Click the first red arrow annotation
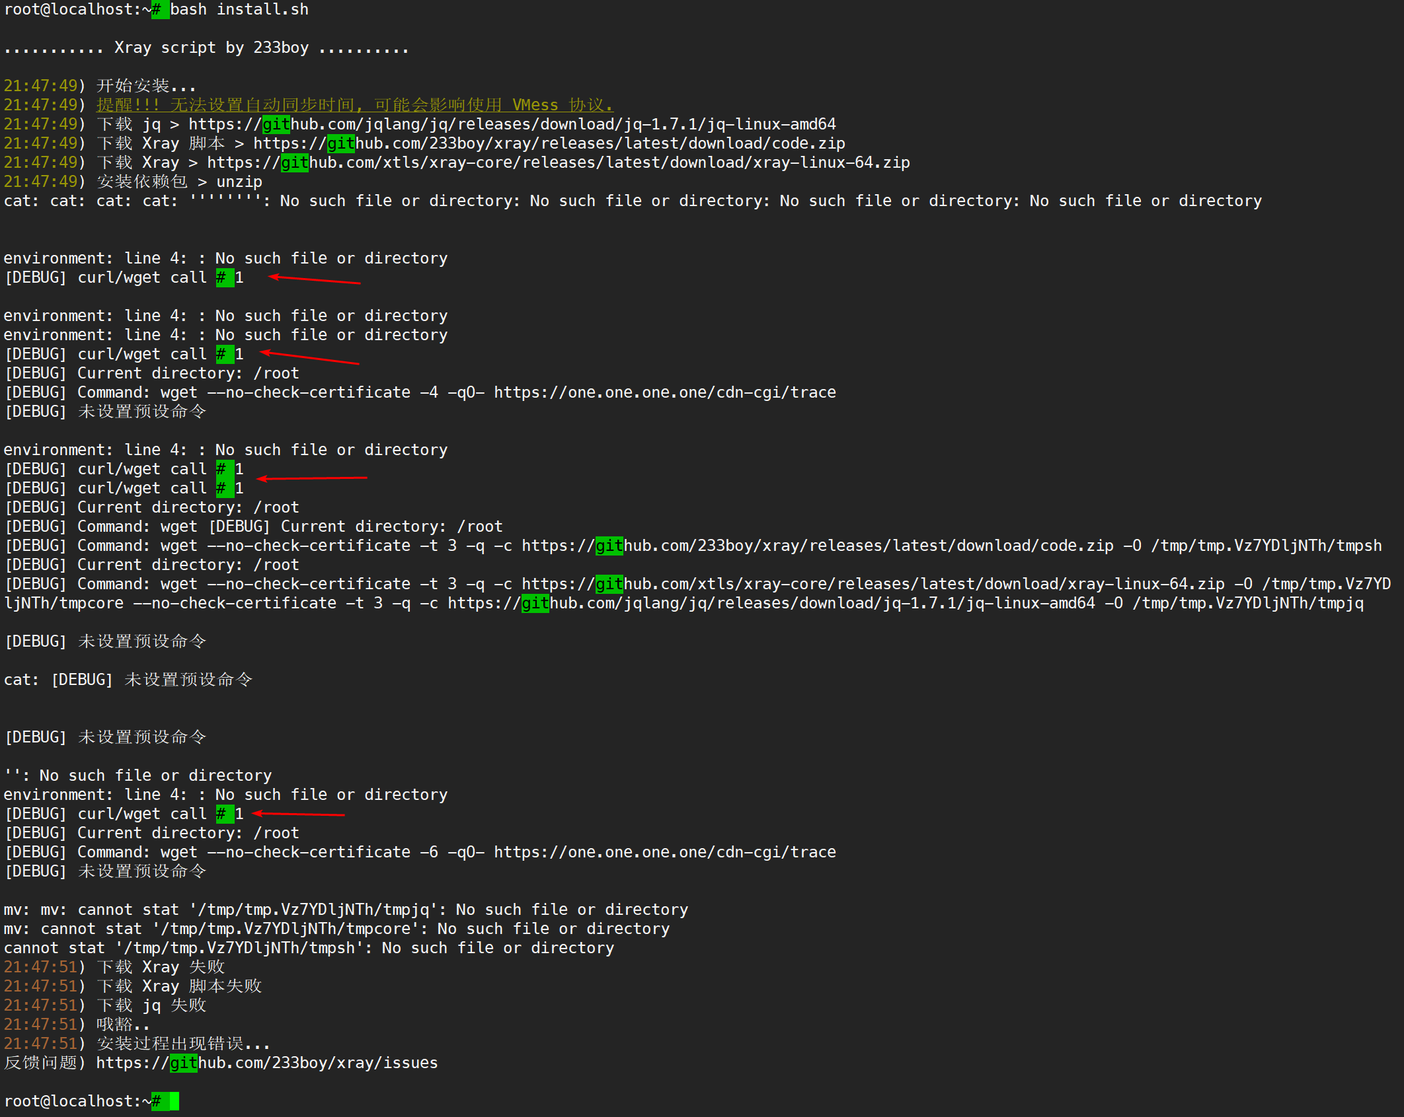This screenshot has width=1404, height=1117. [314, 279]
